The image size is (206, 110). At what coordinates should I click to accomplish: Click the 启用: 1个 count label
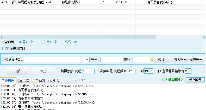[50, 42]
